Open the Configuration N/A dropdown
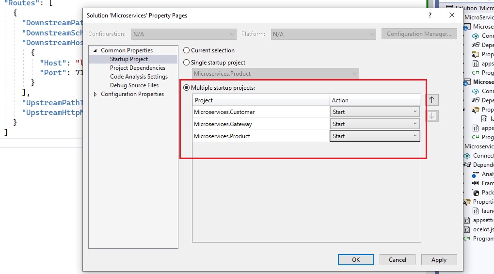 184,34
